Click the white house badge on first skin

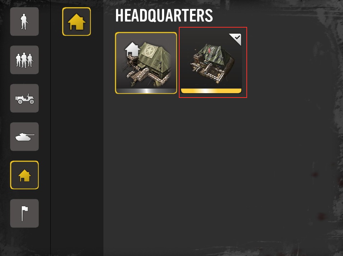pyautogui.click(x=132, y=49)
